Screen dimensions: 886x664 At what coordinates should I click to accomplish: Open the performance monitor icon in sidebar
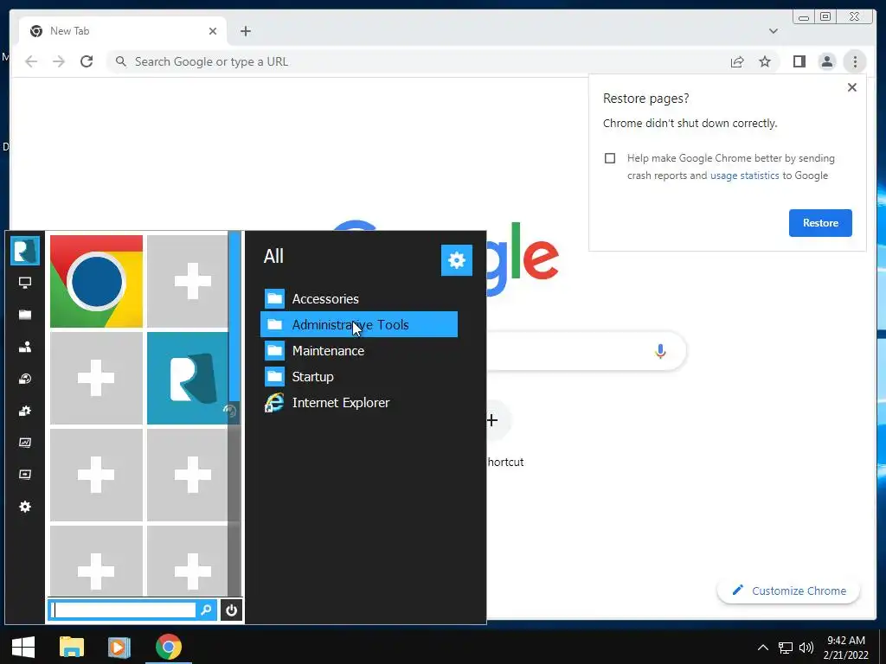point(25,443)
